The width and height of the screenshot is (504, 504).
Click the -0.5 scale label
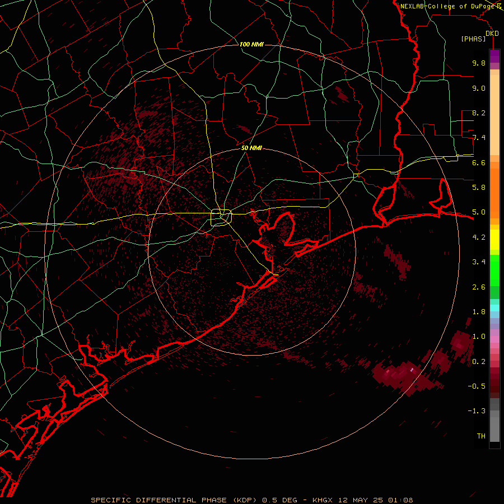(x=477, y=386)
